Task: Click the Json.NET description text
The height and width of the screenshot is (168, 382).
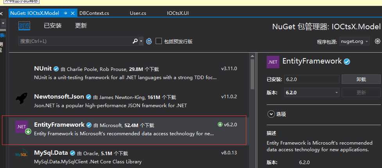Action: [110, 106]
